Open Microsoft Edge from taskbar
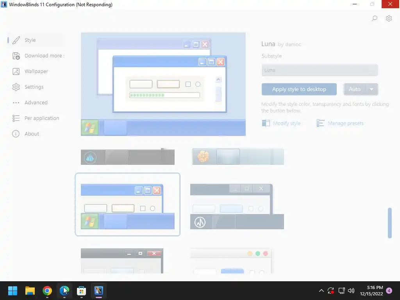 64,291
